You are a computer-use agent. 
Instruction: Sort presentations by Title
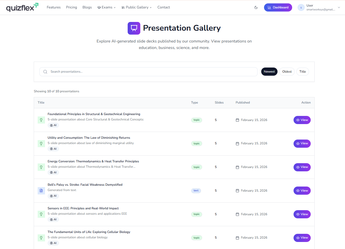click(x=303, y=72)
